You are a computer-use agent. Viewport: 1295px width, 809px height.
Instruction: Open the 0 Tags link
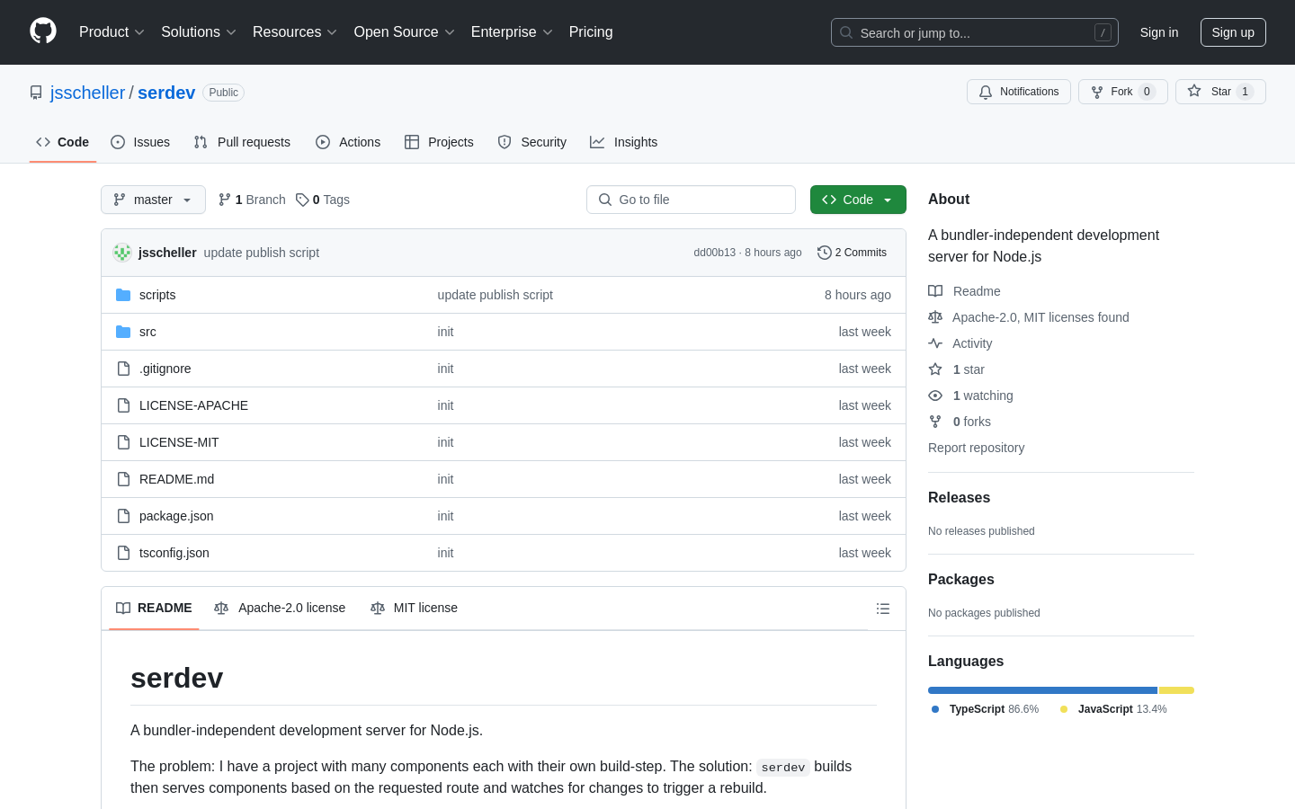[323, 200]
